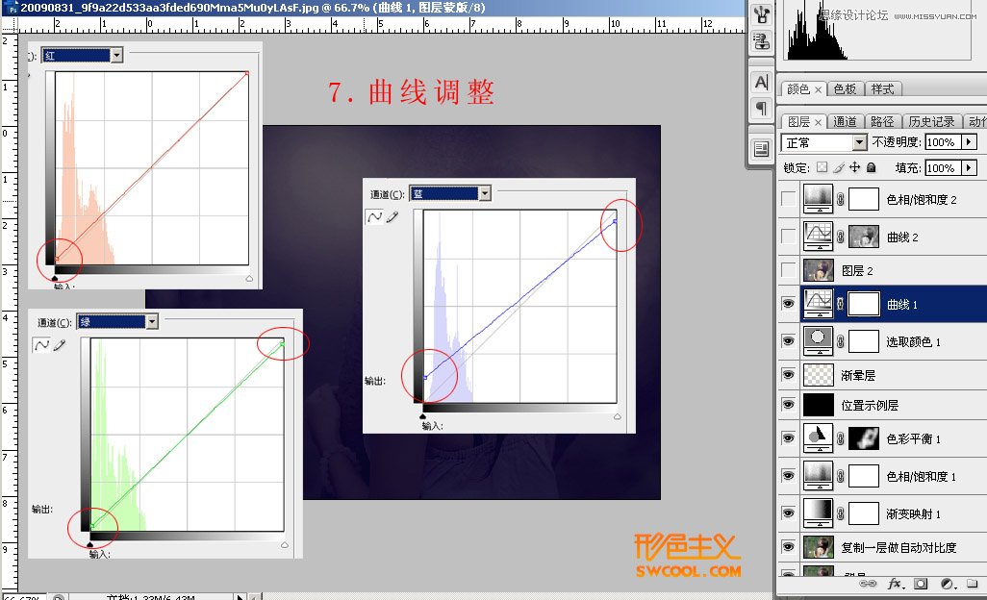Open the 不透明度 opacity slider arrow
Viewport: 987px width, 600px height.
970,142
